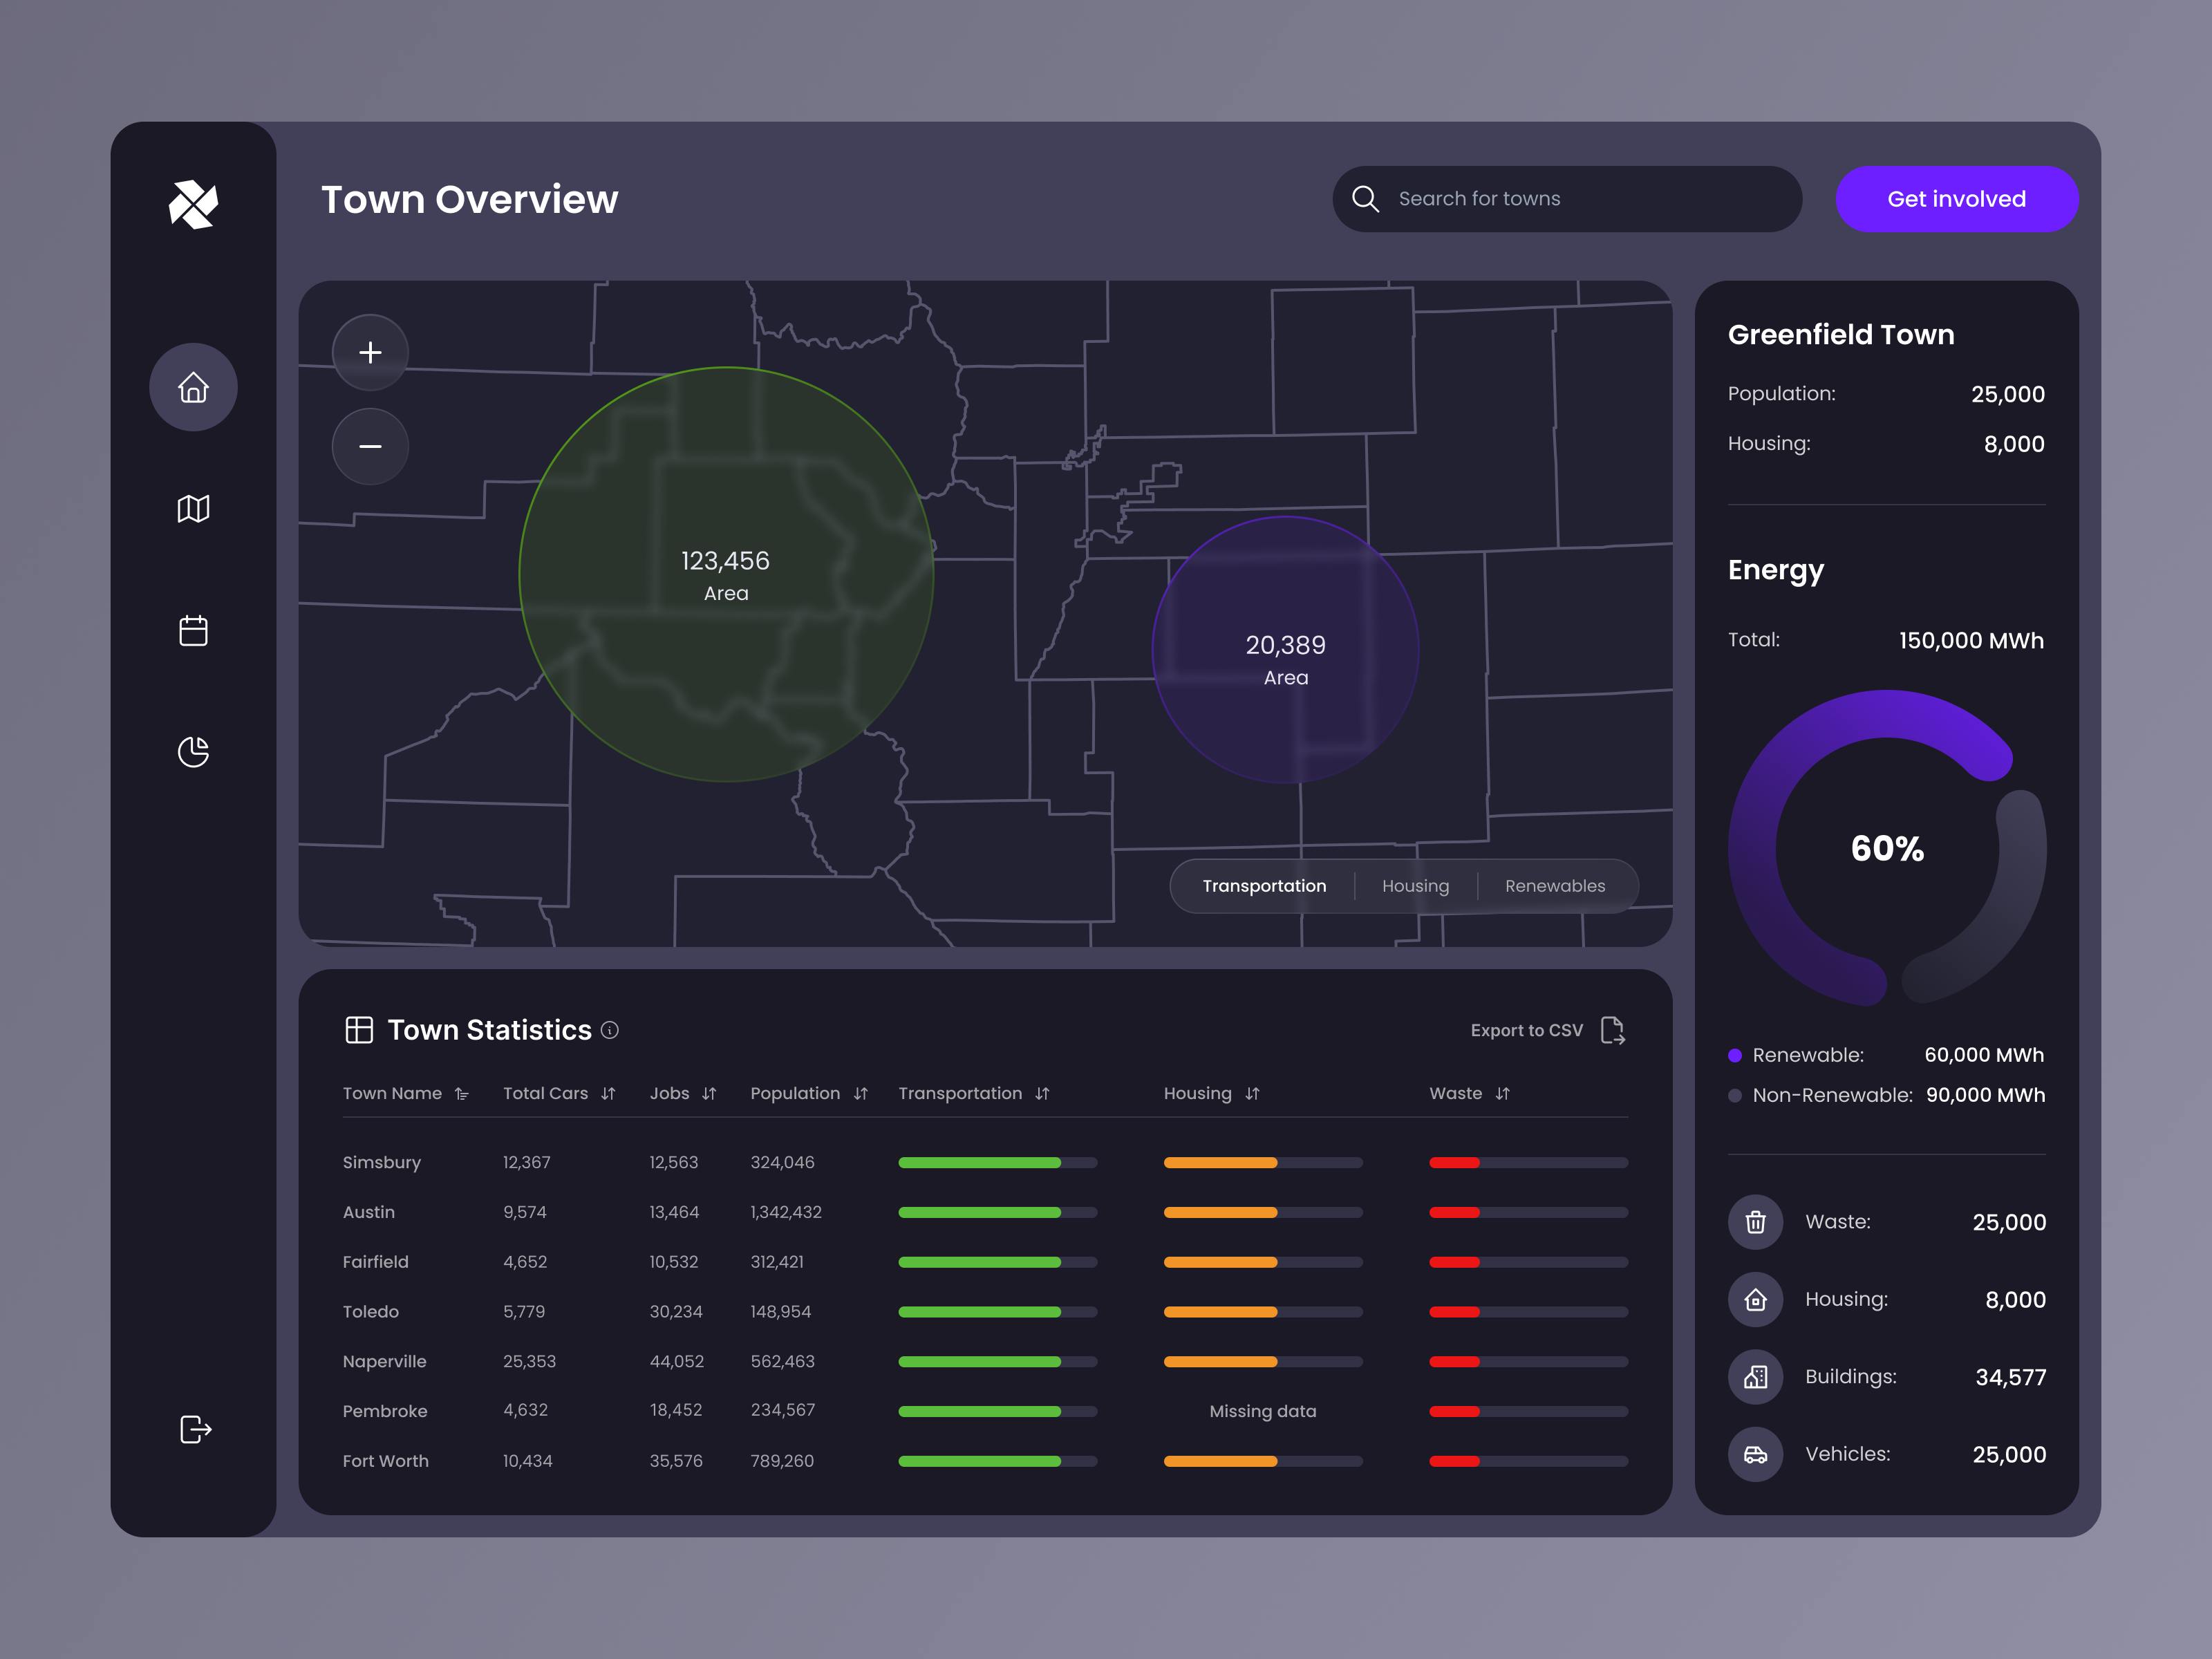Click the Export to CSV file icon
Screen dimensions: 2212x1659
click(x=1612, y=1030)
